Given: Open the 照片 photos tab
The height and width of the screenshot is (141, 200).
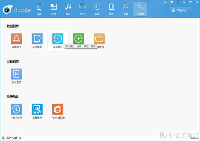Looking at the screenshot, I should pyautogui.click(x=83, y=9).
